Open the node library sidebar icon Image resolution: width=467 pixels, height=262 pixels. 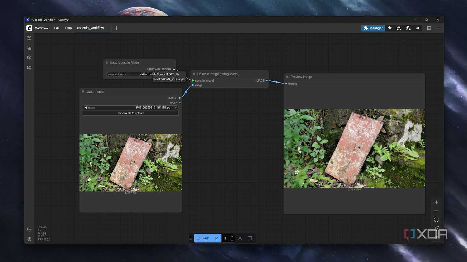pos(29,48)
